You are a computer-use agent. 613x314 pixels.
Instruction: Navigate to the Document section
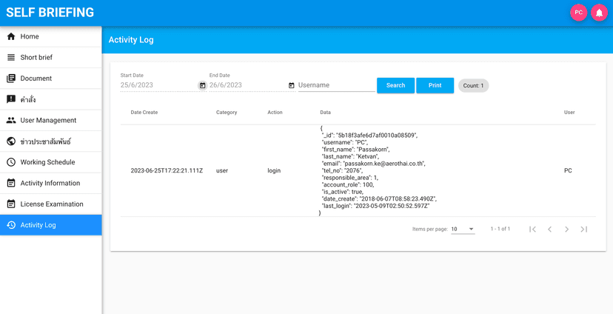(50, 78)
